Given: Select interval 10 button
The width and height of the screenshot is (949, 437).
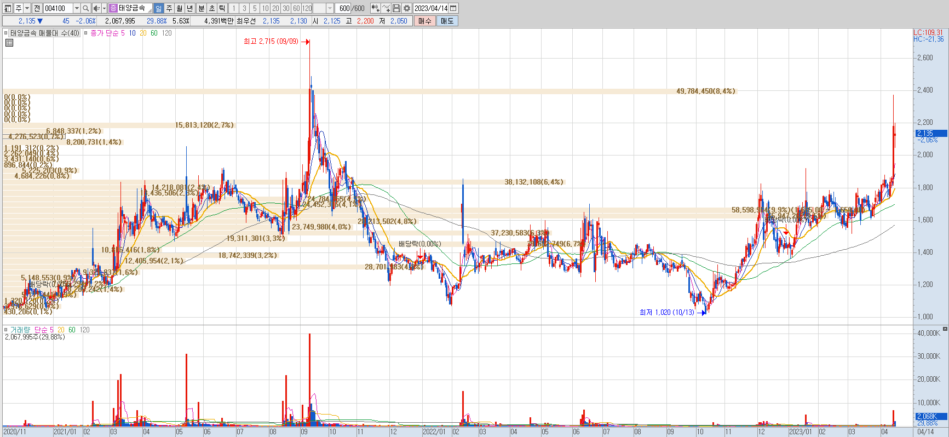Looking at the screenshot, I should [265, 8].
